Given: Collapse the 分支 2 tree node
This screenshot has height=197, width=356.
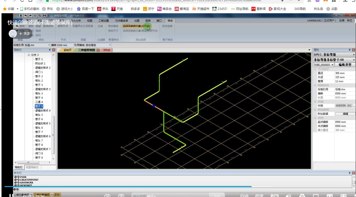Looking at the screenshot, I should pos(29,55).
